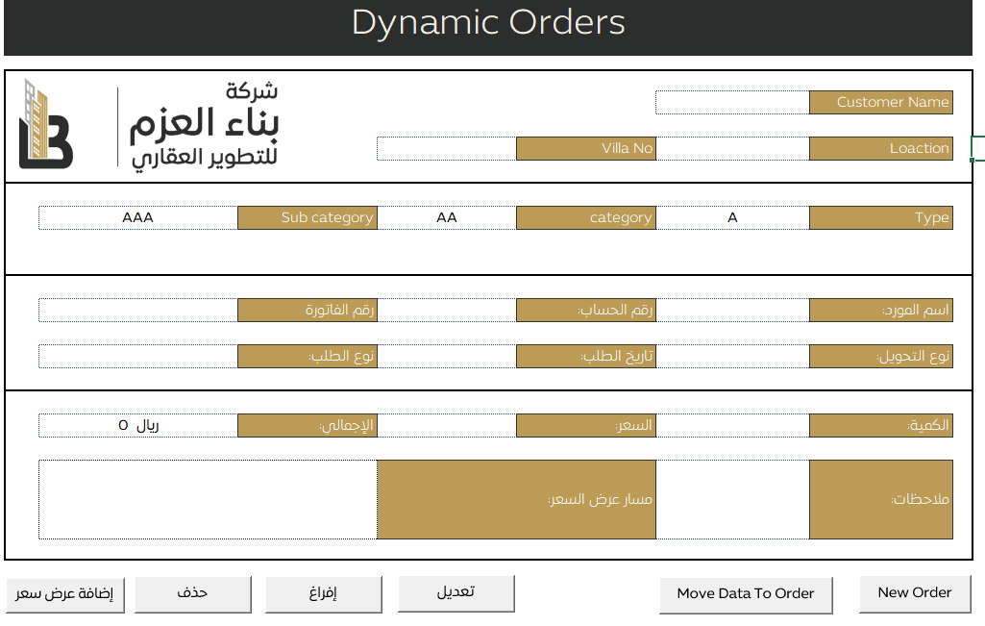The image size is (985, 626).
Task: Click the حذف delete button
Action: (193, 594)
